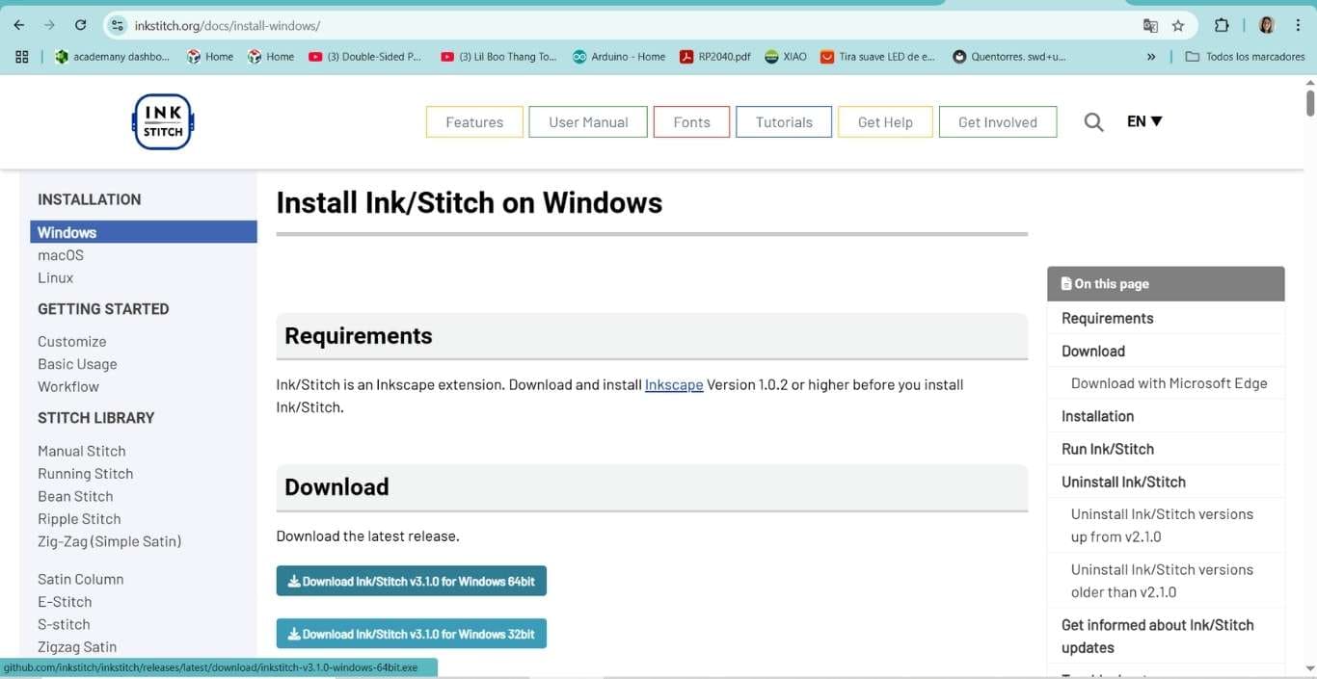Open the Get Help menu
The width and height of the screenshot is (1317, 679).
coord(885,122)
